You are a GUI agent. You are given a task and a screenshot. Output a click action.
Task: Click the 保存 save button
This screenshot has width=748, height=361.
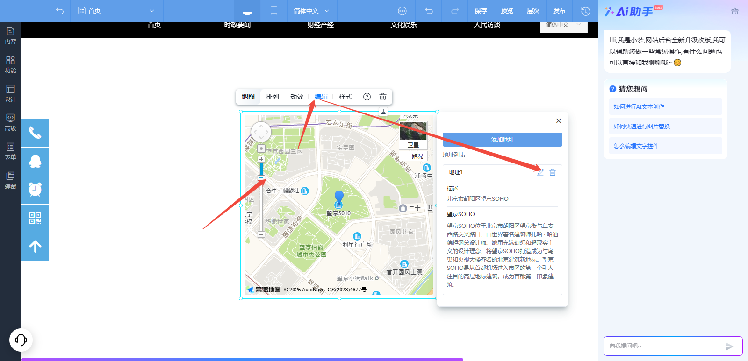coord(481,11)
